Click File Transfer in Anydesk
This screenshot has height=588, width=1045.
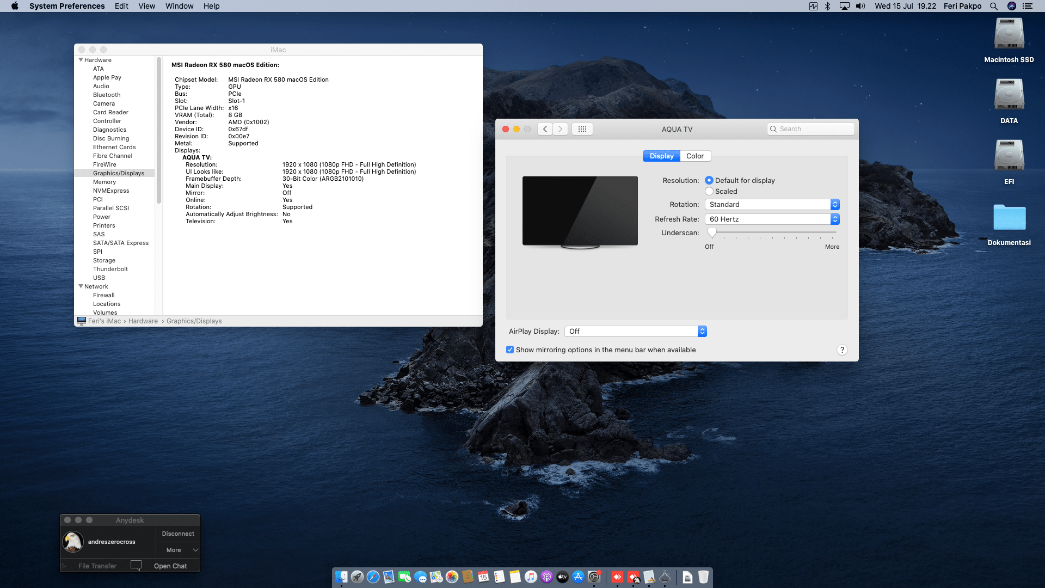pos(97,566)
